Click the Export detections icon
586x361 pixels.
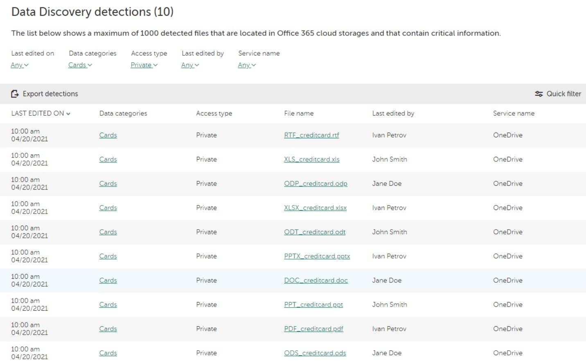tap(15, 94)
